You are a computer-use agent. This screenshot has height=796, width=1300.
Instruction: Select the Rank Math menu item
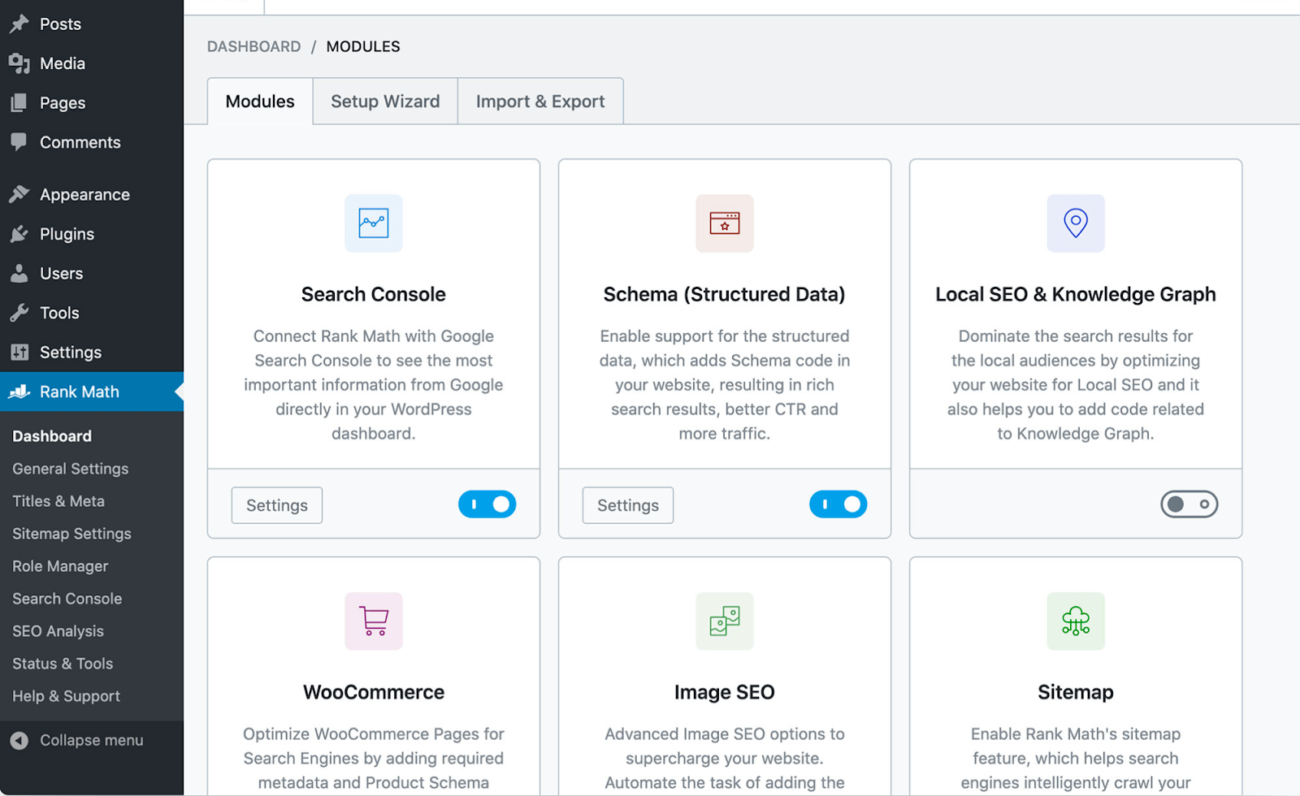92,392
